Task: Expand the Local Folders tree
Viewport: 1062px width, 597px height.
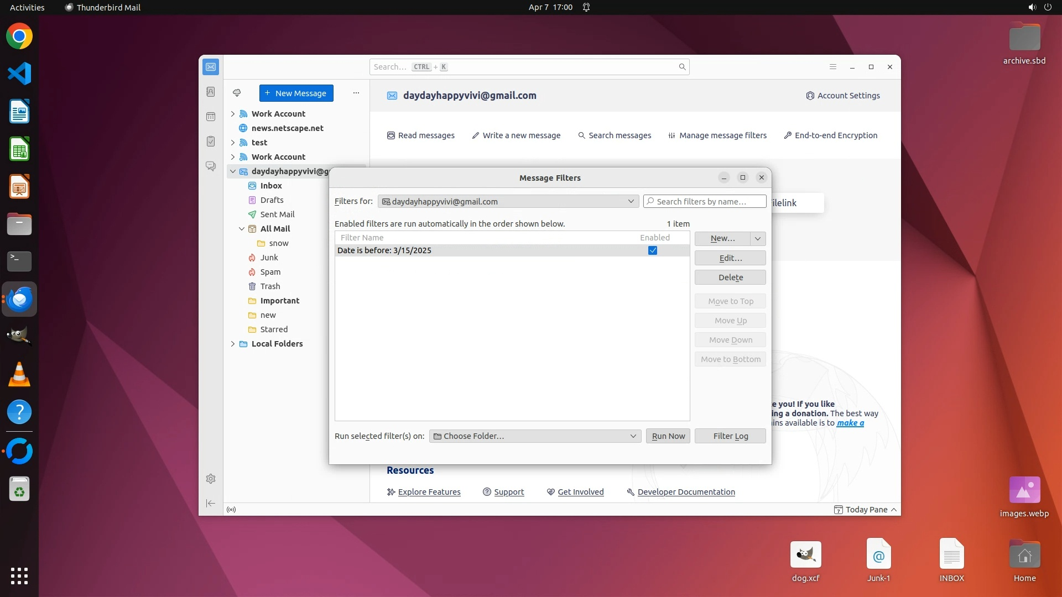Action: click(233, 344)
